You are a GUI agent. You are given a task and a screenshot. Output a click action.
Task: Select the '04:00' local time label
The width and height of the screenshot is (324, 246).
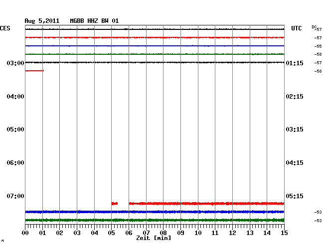pos(15,97)
